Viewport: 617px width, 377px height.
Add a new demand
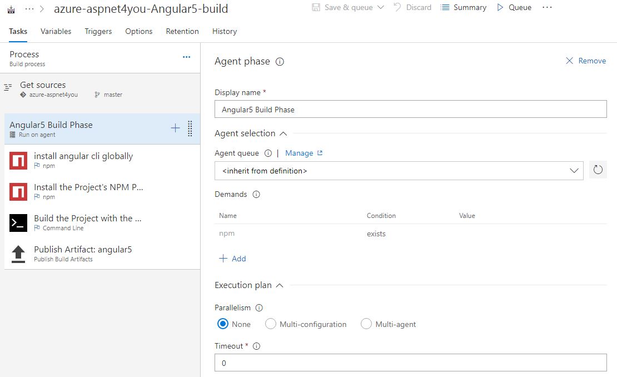coord(232,259)
